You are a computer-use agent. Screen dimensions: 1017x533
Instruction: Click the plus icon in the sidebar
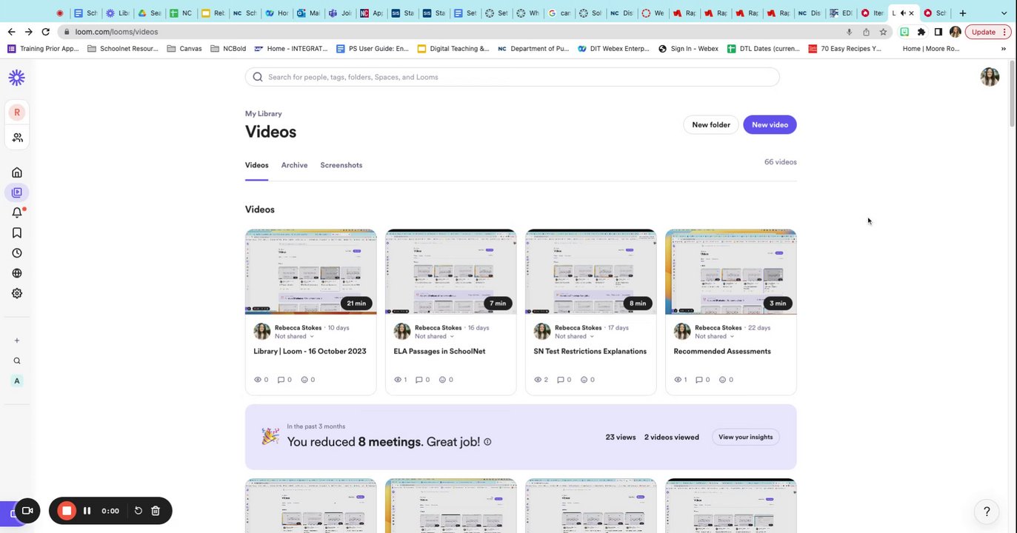click(x=17, y=341)
